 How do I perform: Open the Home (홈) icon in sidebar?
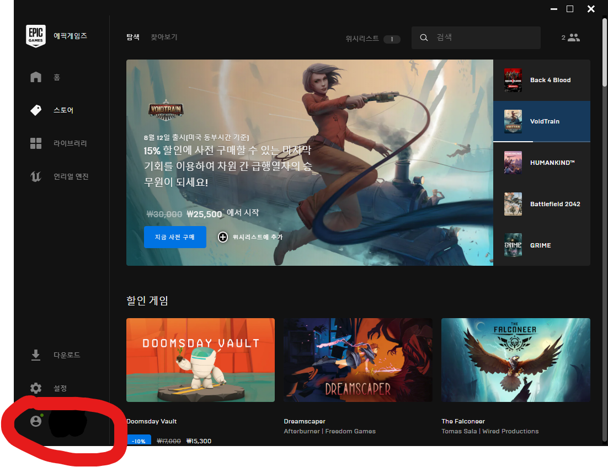[36, 77]
